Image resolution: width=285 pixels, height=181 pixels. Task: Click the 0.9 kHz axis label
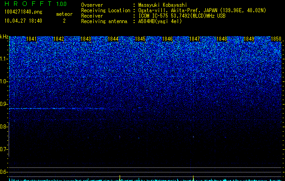(4, 104)
